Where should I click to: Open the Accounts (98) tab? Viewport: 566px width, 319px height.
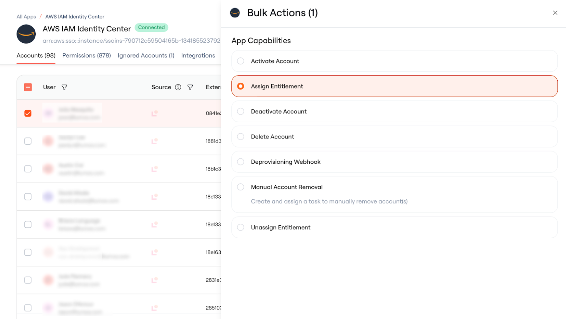36,55
